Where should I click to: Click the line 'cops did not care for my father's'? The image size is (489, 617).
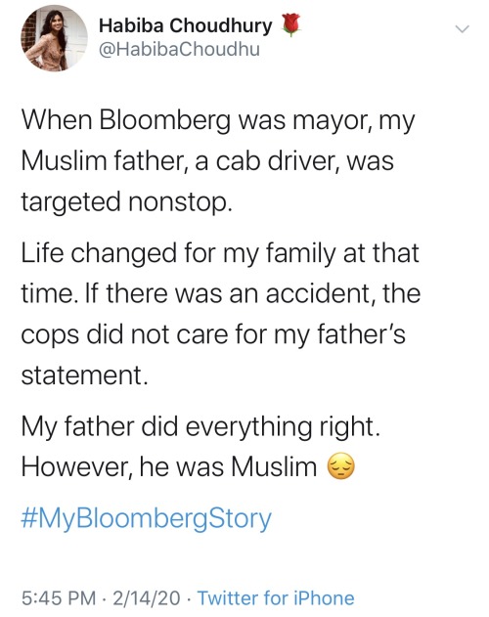coord(213,334)
